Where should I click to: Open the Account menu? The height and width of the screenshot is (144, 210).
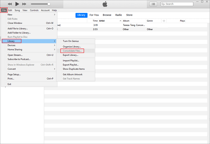click(x=45, y=10)
